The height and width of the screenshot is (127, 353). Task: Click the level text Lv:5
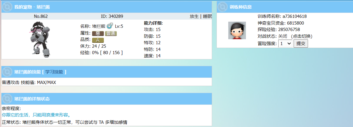119,26
